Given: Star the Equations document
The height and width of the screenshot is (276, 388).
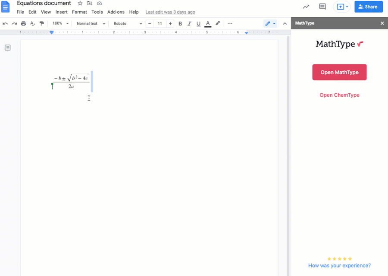Looking at the screenshot, I should tap(80, 3).
